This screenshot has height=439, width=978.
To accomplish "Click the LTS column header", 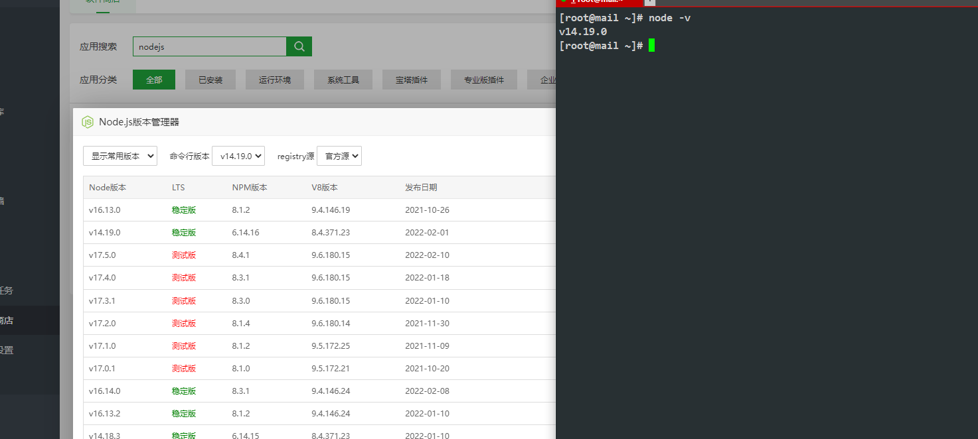I will 178,188.
